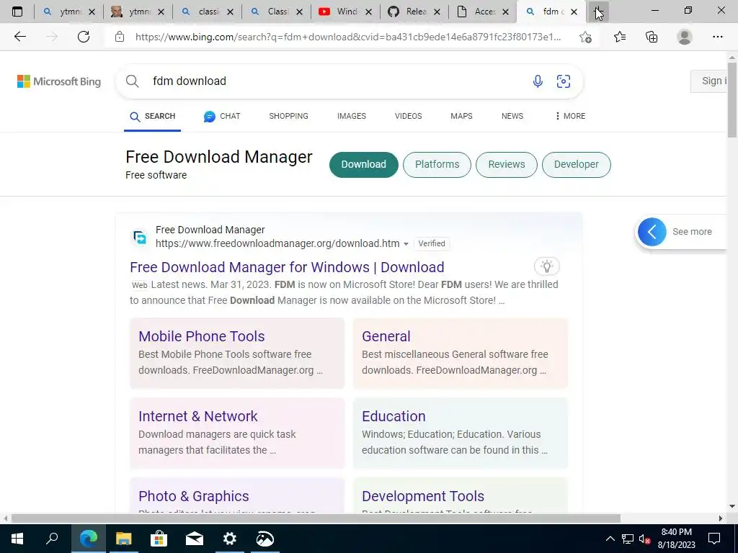Open the MORE search categories menu
The image size is (738, 553).
(x=570, y=116)
